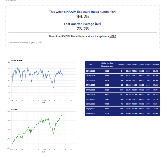167x157 pixels.
Task: Select the 08/06/2025 date cell
Action: 91,71
